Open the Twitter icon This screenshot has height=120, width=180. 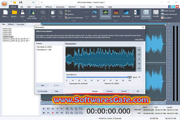pyautogui.click(x=173, y=7)
